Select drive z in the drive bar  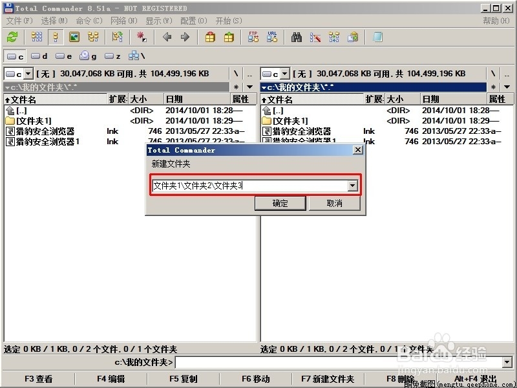click(x=112, y=56)
